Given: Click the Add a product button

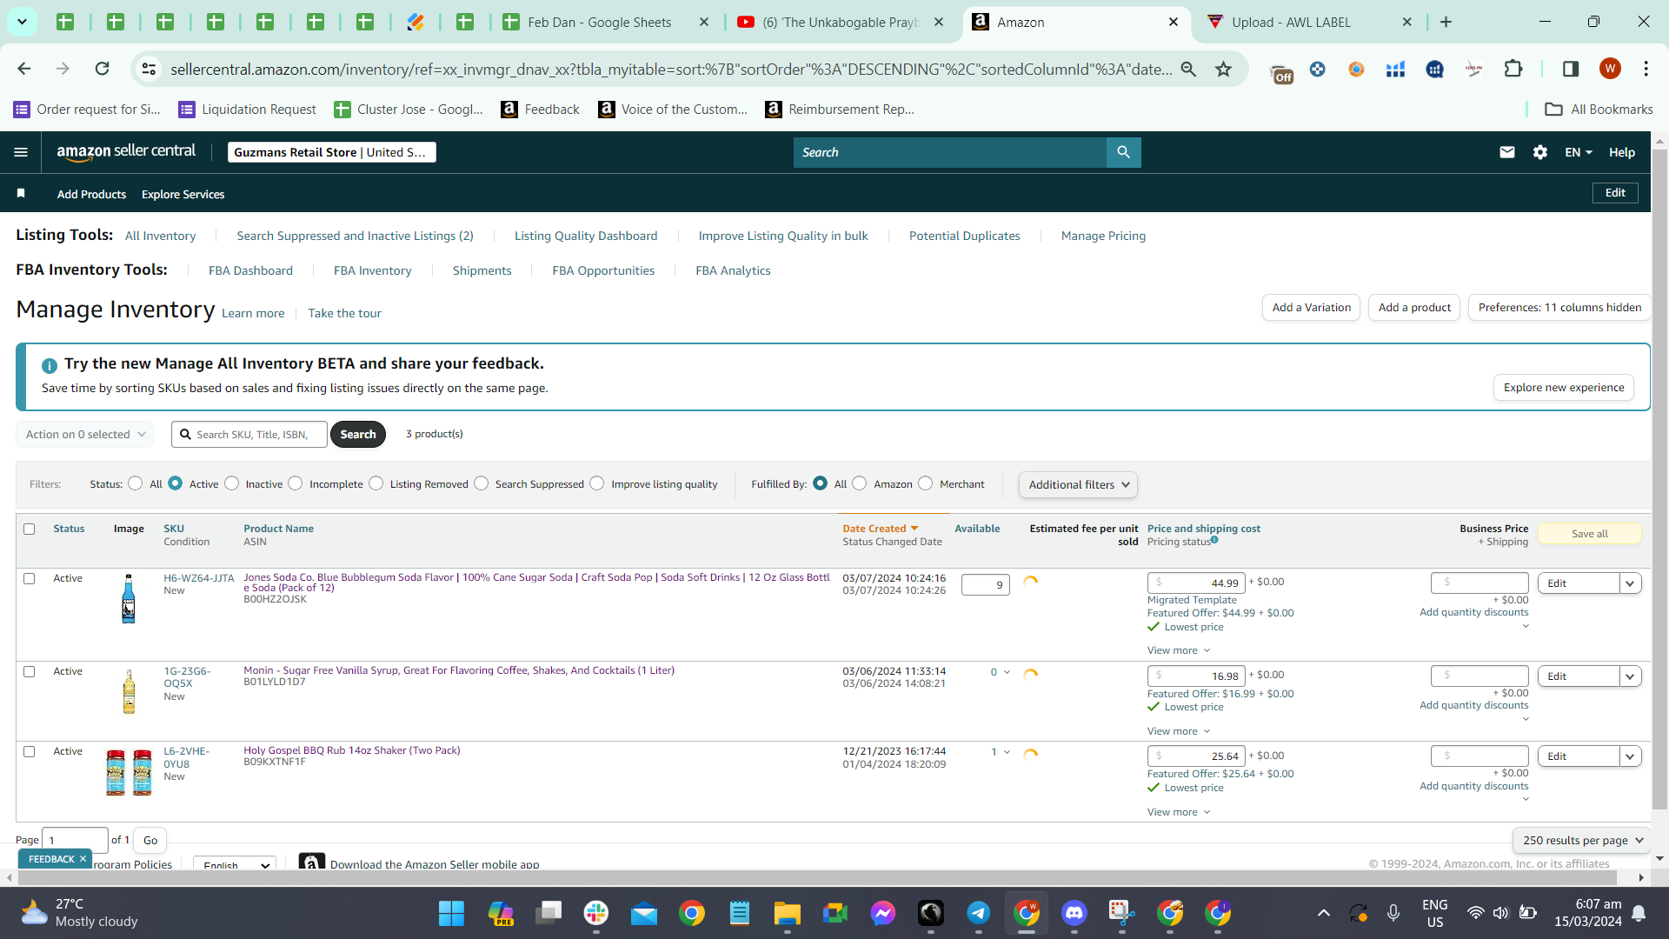Looking at the screenshot, I should point(1414,307).
